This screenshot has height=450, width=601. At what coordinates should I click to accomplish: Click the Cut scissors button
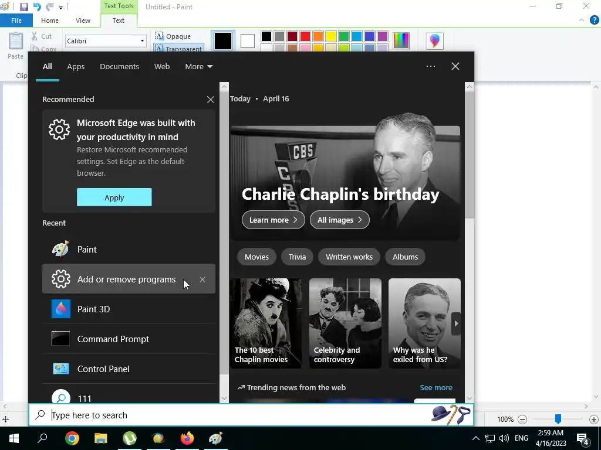pyautogui.click(x=42, y=36)
